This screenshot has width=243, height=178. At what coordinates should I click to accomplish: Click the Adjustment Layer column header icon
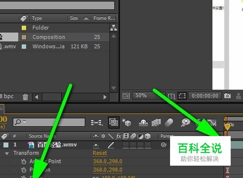(140, 136)
